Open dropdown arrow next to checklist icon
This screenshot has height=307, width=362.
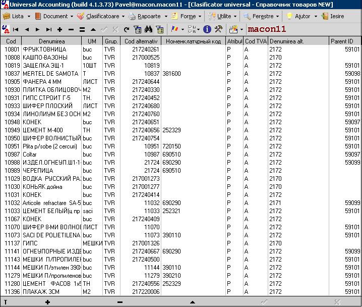tap(198, 30)
